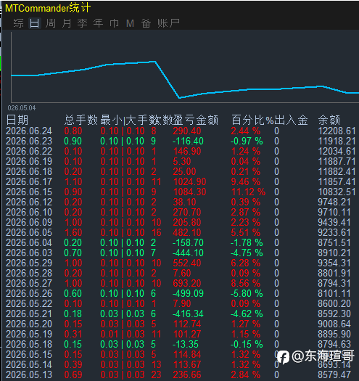This screenshot has height=381, width=359.
Task: Open the 月 monthly tab
Action: [66, 23]
